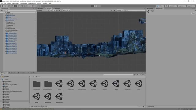Select the Transform tool in the toolbar
Viewport: 196px width, 110px height.
(x=19, y=6)
